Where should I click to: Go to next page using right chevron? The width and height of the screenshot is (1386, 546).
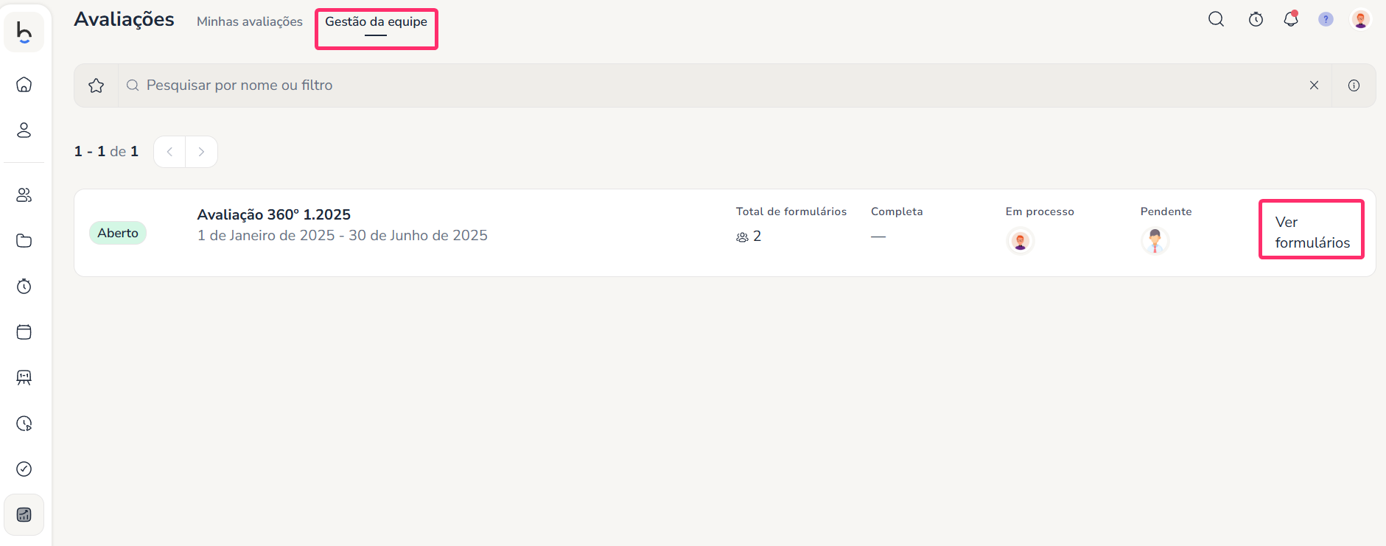(201, 152)
